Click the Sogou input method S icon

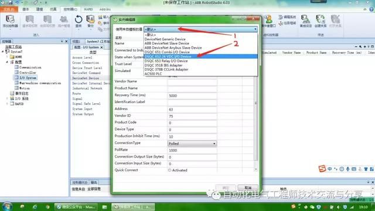[322, 169]
